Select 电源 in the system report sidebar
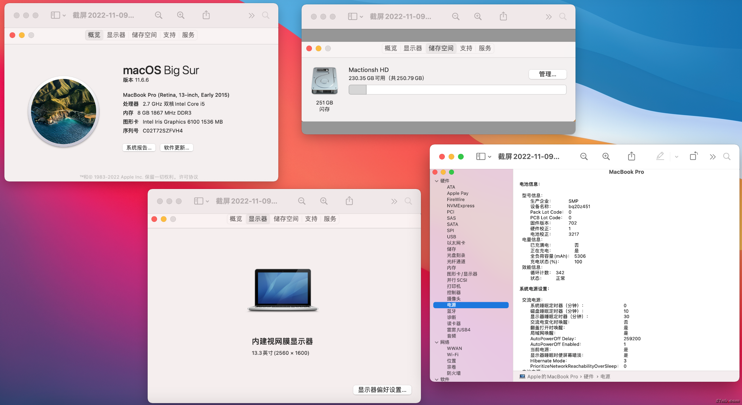The image size is (742, 405). point(471,305)
